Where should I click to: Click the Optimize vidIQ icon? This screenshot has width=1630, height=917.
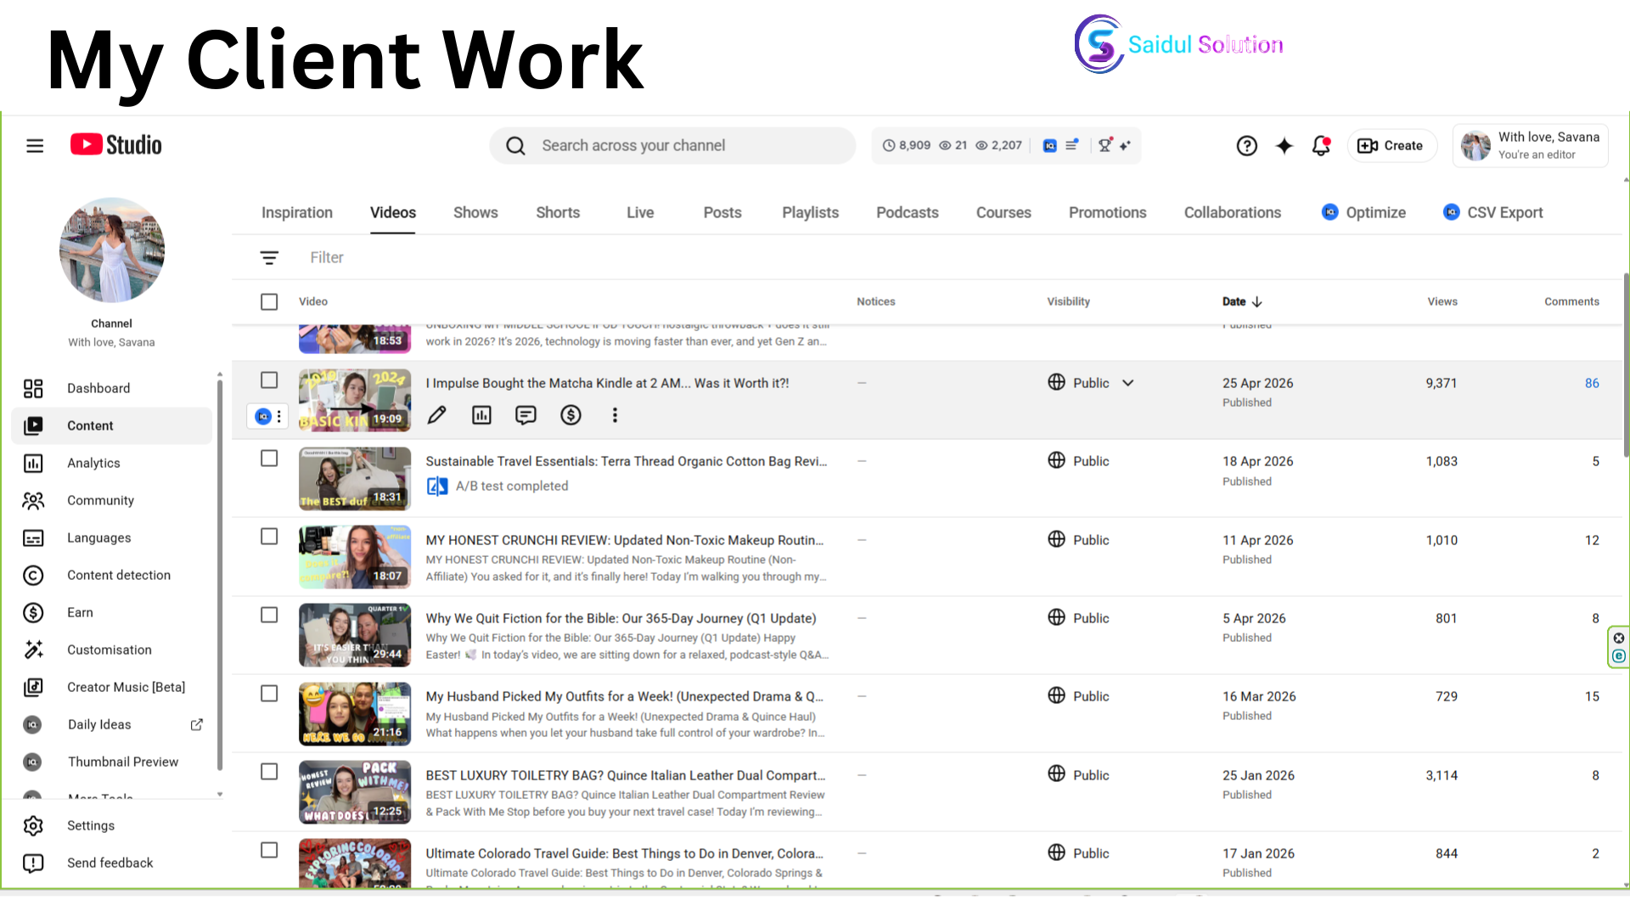click(1330, 212)
